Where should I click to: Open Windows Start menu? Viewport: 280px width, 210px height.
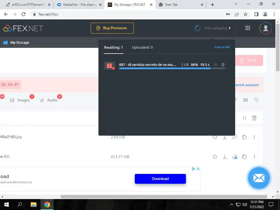tap(7, 205)
